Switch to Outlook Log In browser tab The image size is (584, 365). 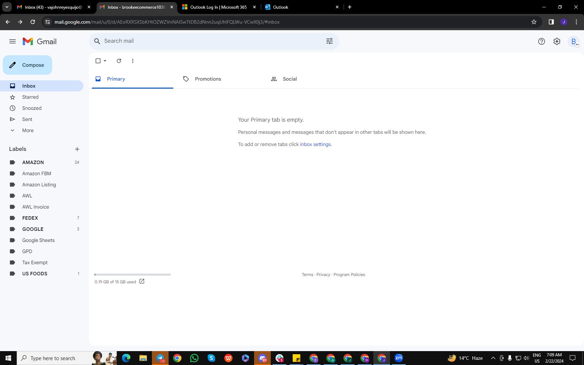[x=219, y=7]
